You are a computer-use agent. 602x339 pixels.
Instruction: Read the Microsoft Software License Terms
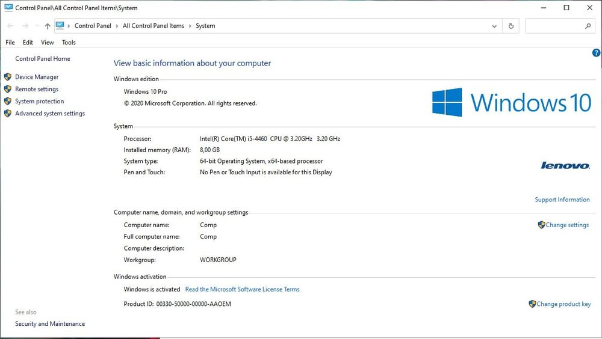[242, 289]
